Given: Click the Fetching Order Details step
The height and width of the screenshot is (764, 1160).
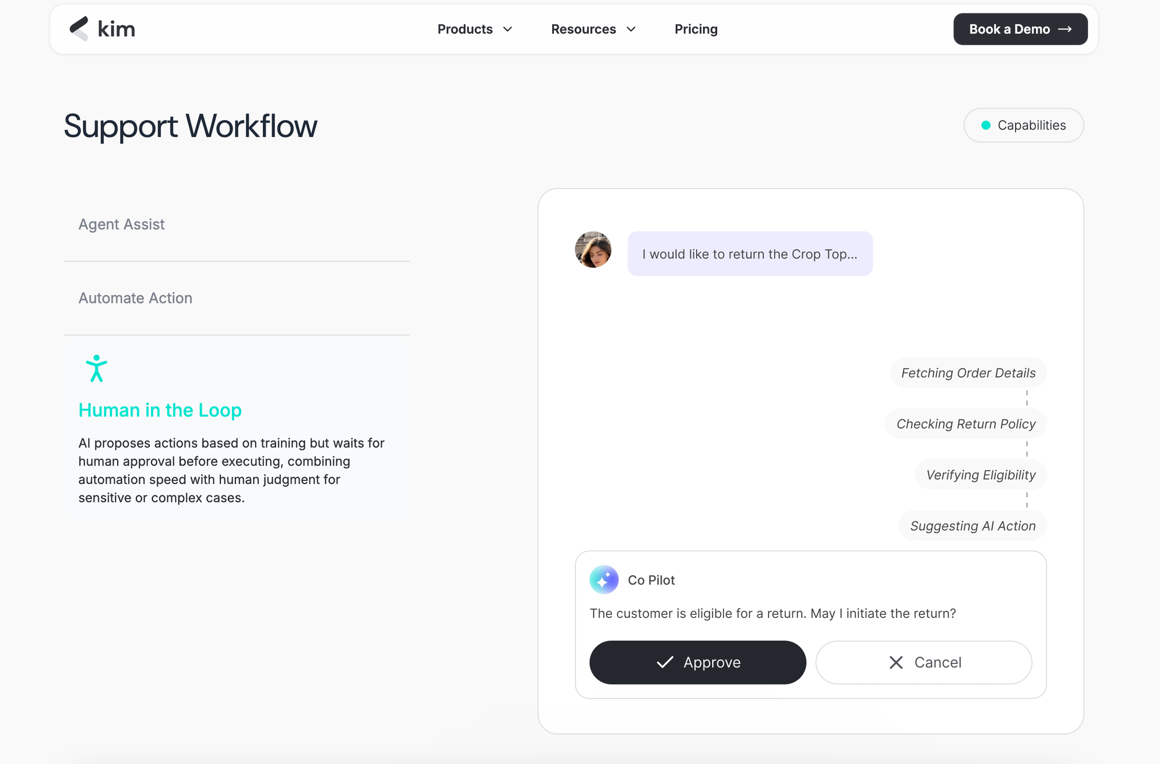Looking at the screenshot, I should coord(968,373).
